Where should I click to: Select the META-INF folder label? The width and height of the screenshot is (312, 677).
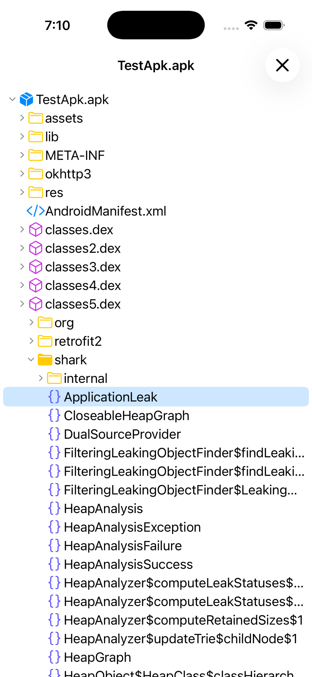[x=75, y=155]
